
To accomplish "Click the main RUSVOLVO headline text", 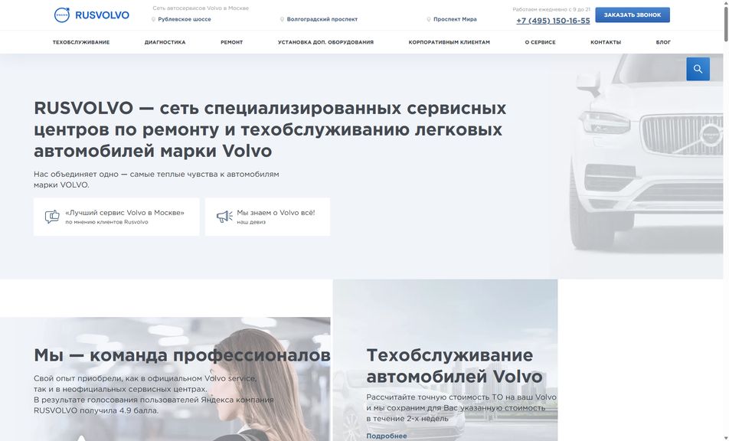I will click(270, 129).
